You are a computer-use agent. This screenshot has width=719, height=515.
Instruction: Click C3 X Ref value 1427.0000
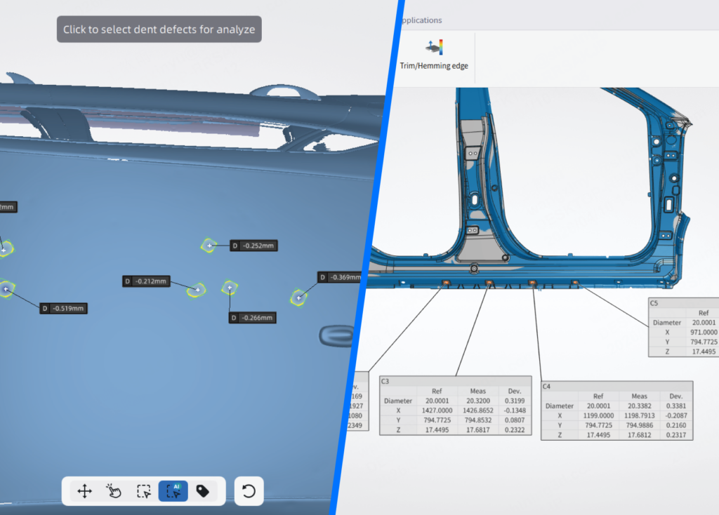click(437, 410)
